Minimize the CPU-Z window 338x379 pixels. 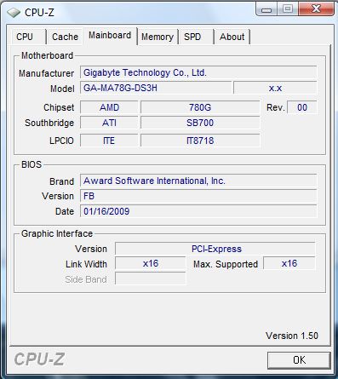pos(266,9)
